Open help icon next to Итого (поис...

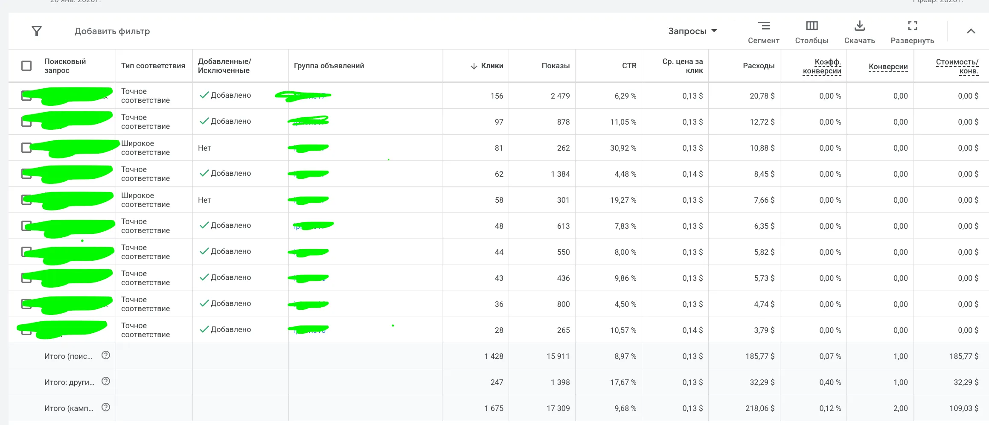point(106,355)
